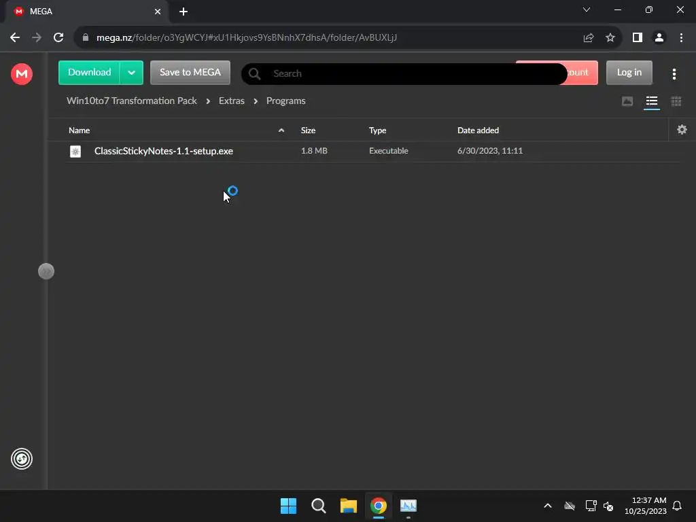Open a new browser tab
Viewport: 696px width, 522px height.
[x=184, y=12]
